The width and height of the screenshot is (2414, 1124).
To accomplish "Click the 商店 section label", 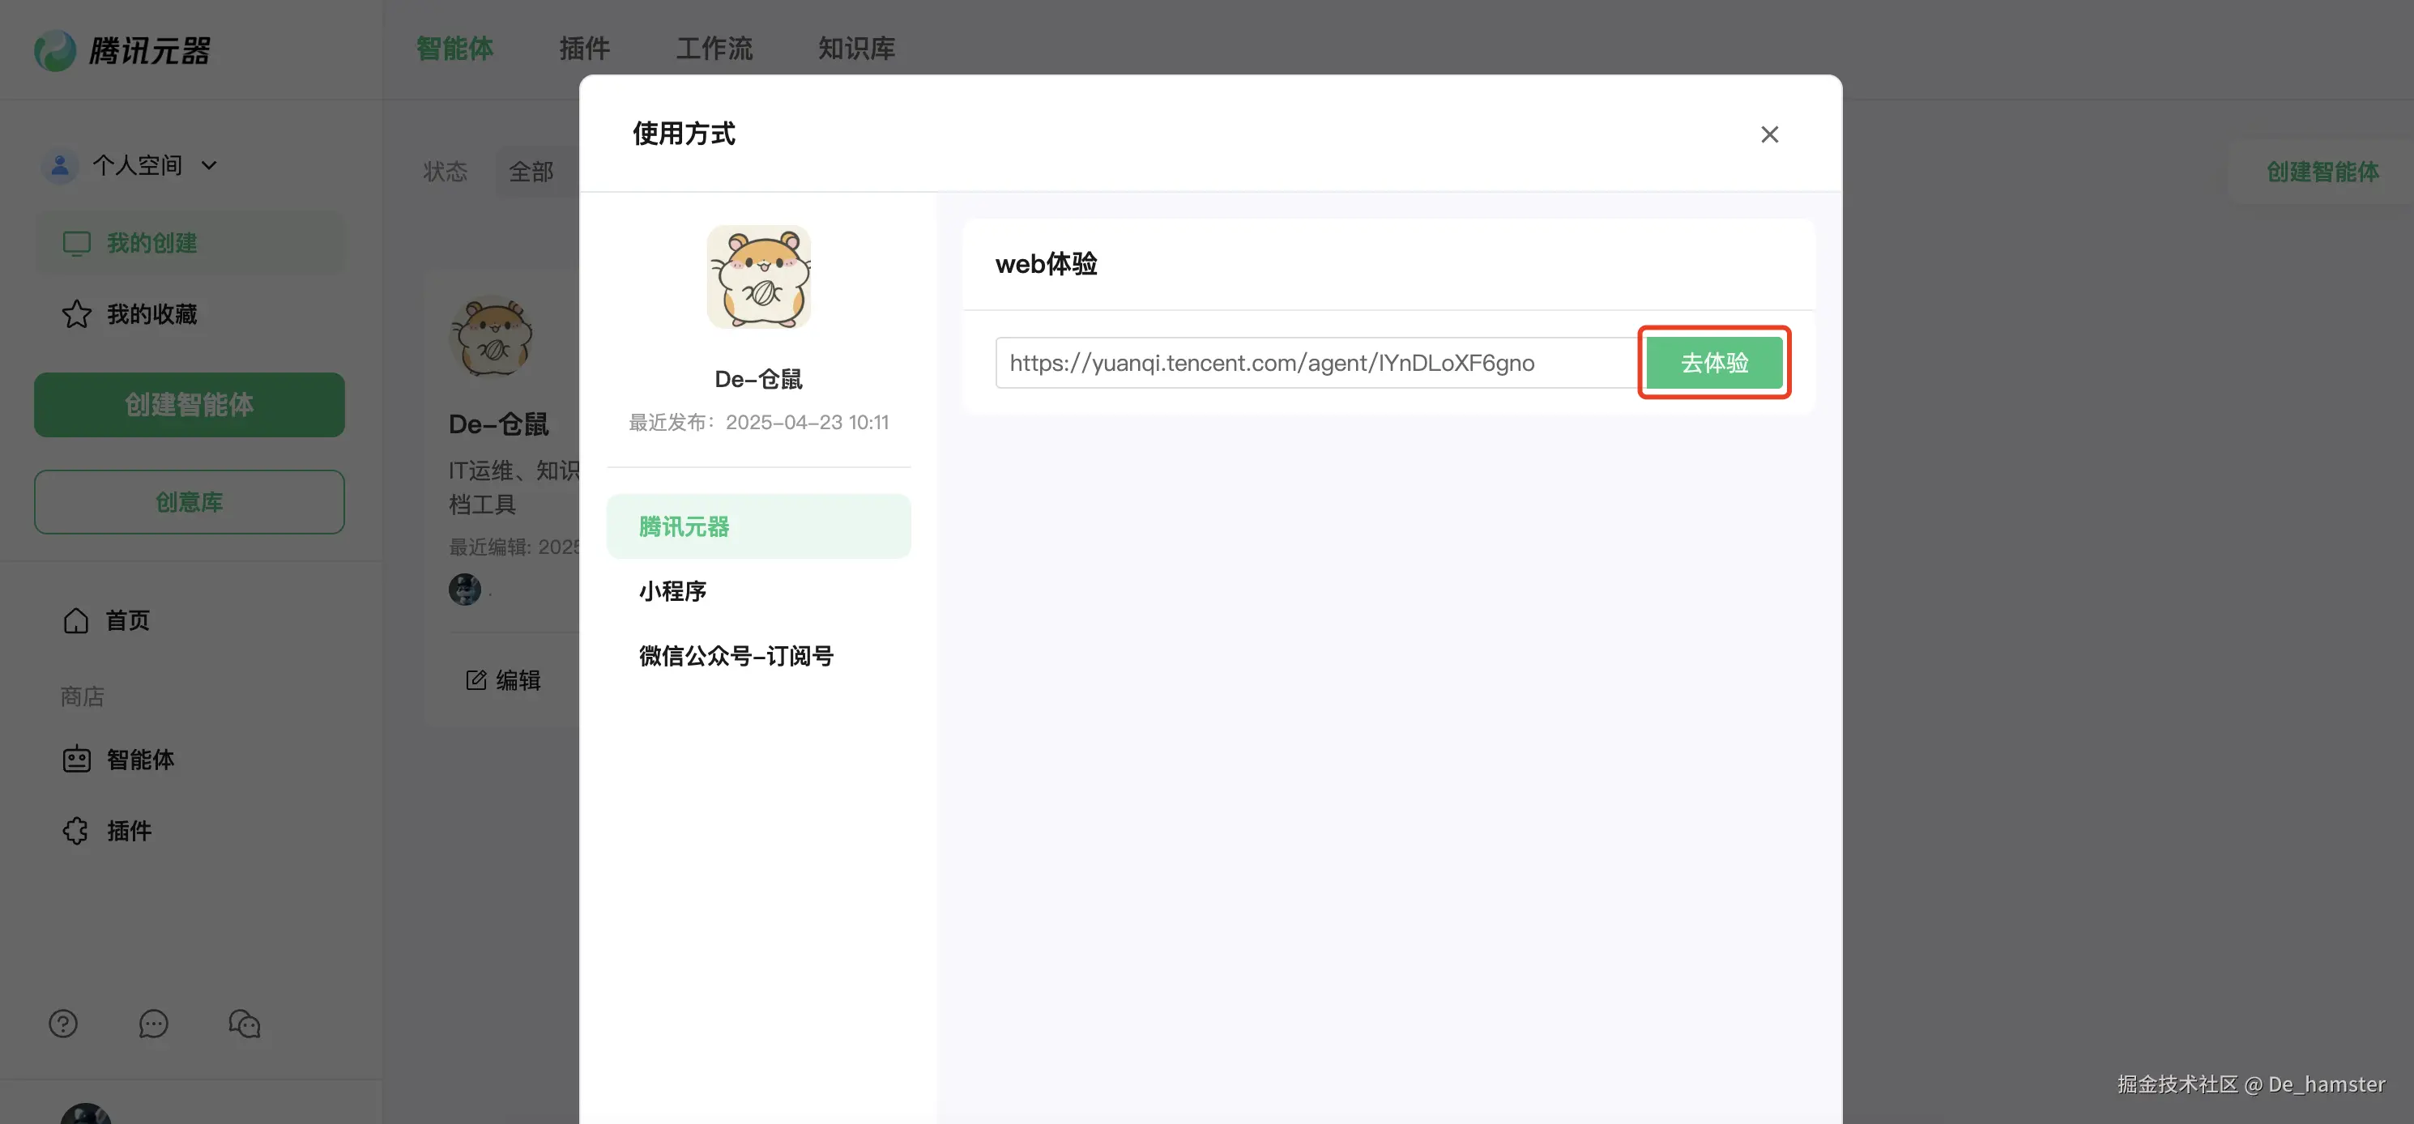I will coord(83,697).
